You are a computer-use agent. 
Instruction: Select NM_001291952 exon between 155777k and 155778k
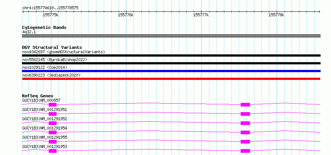(245, 123)
